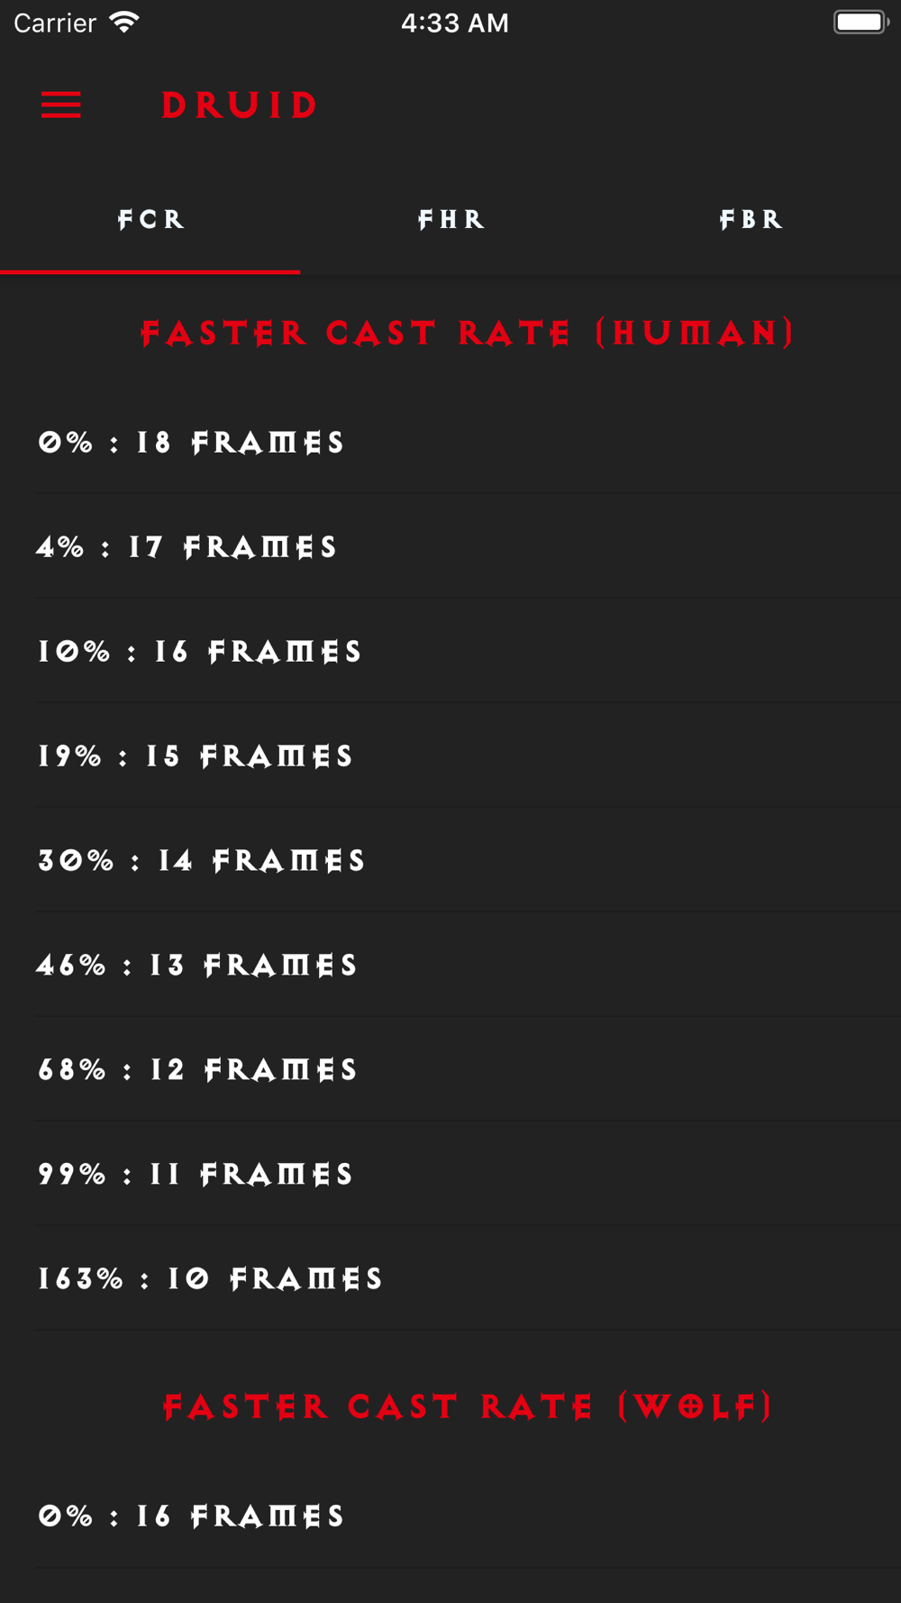Switch to the FBR tab
This screenshot has height=1603, width=901.
(x=751, y=220)
